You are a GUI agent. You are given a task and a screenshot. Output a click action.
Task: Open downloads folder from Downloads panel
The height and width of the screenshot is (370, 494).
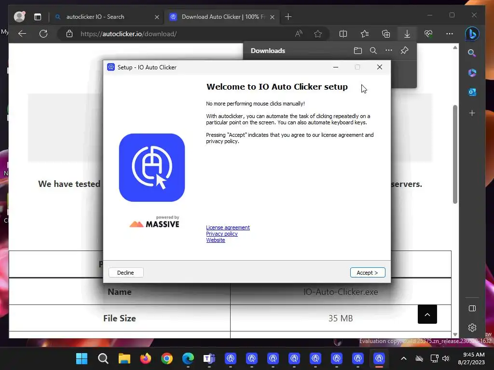pos(357,51)
